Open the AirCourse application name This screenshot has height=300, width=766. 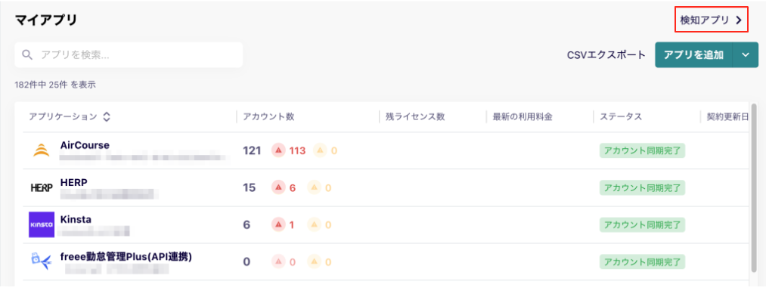[85, 145]
